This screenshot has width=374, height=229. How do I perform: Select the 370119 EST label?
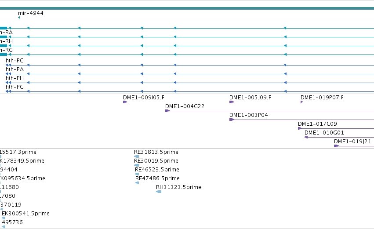(11, 205)
